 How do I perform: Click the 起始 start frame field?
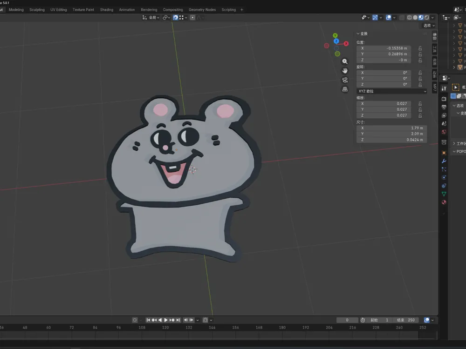coord(380,320)
